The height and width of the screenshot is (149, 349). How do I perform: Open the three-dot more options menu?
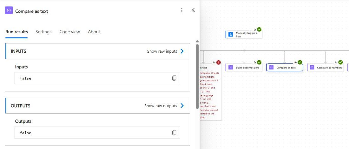coord(182,10)
